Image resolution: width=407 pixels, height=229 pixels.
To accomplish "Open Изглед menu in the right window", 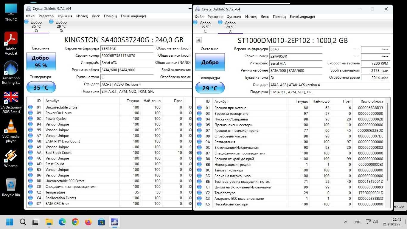I will click(251, 17).
